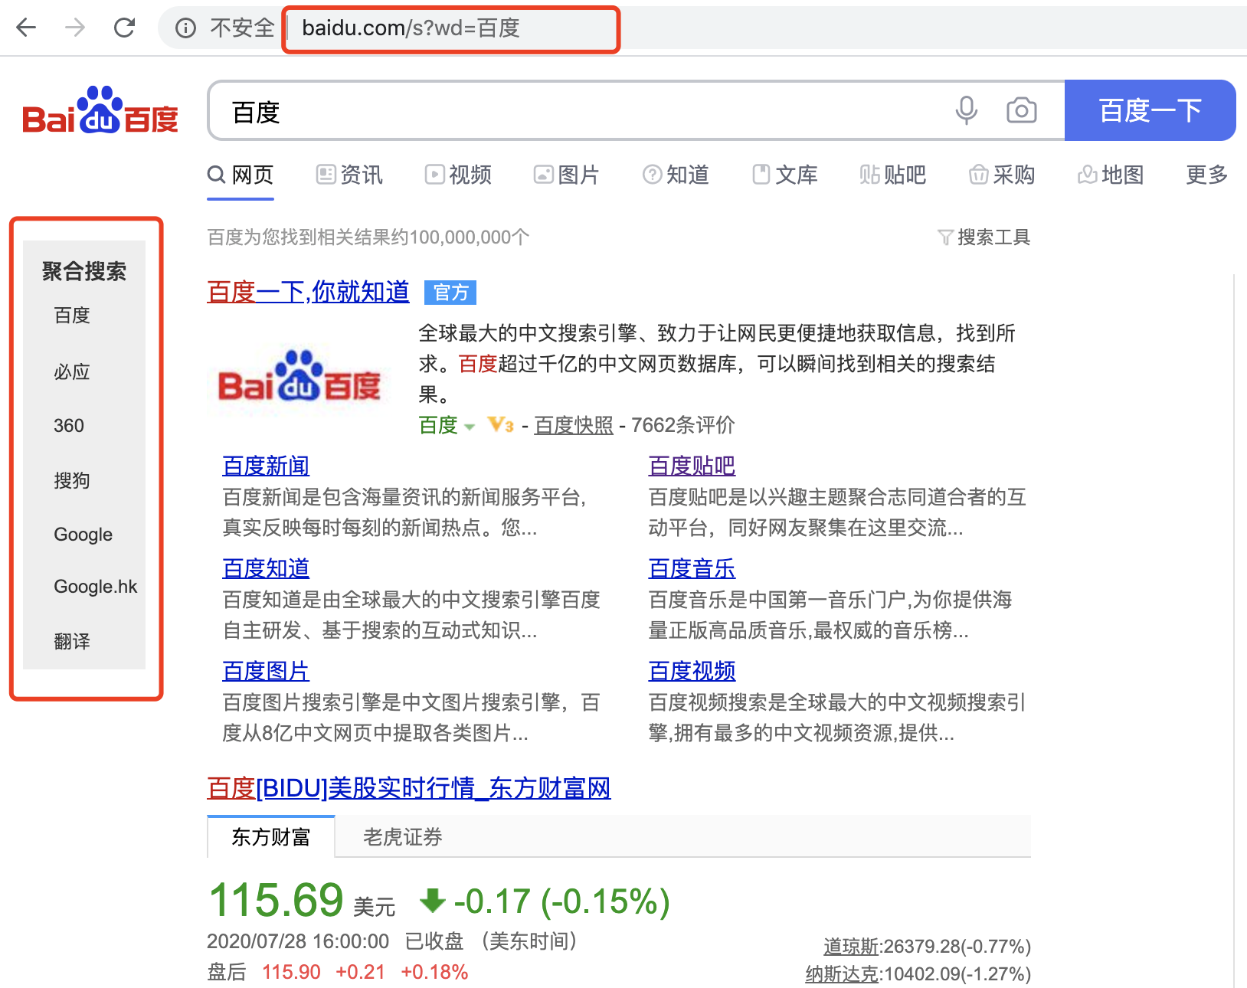Screen dimensions: 1247x988
Task: Select 360 in the 聚合搜索 sidebar
Action: 69,426
